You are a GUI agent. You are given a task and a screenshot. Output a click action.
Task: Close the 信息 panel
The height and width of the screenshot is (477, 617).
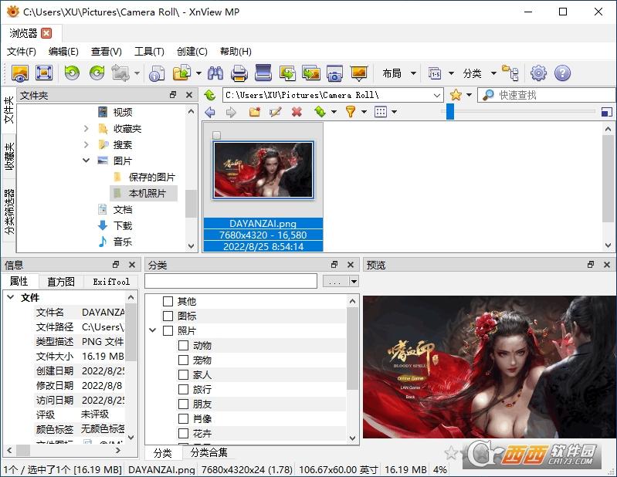132,265
